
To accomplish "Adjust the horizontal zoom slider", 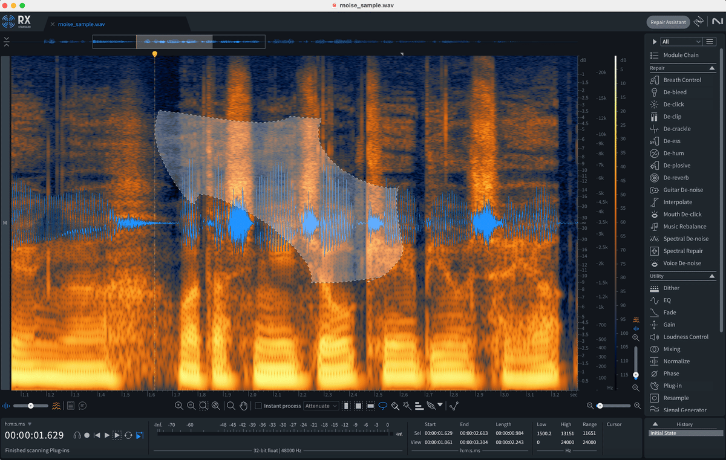I will [x=613, y=406].
